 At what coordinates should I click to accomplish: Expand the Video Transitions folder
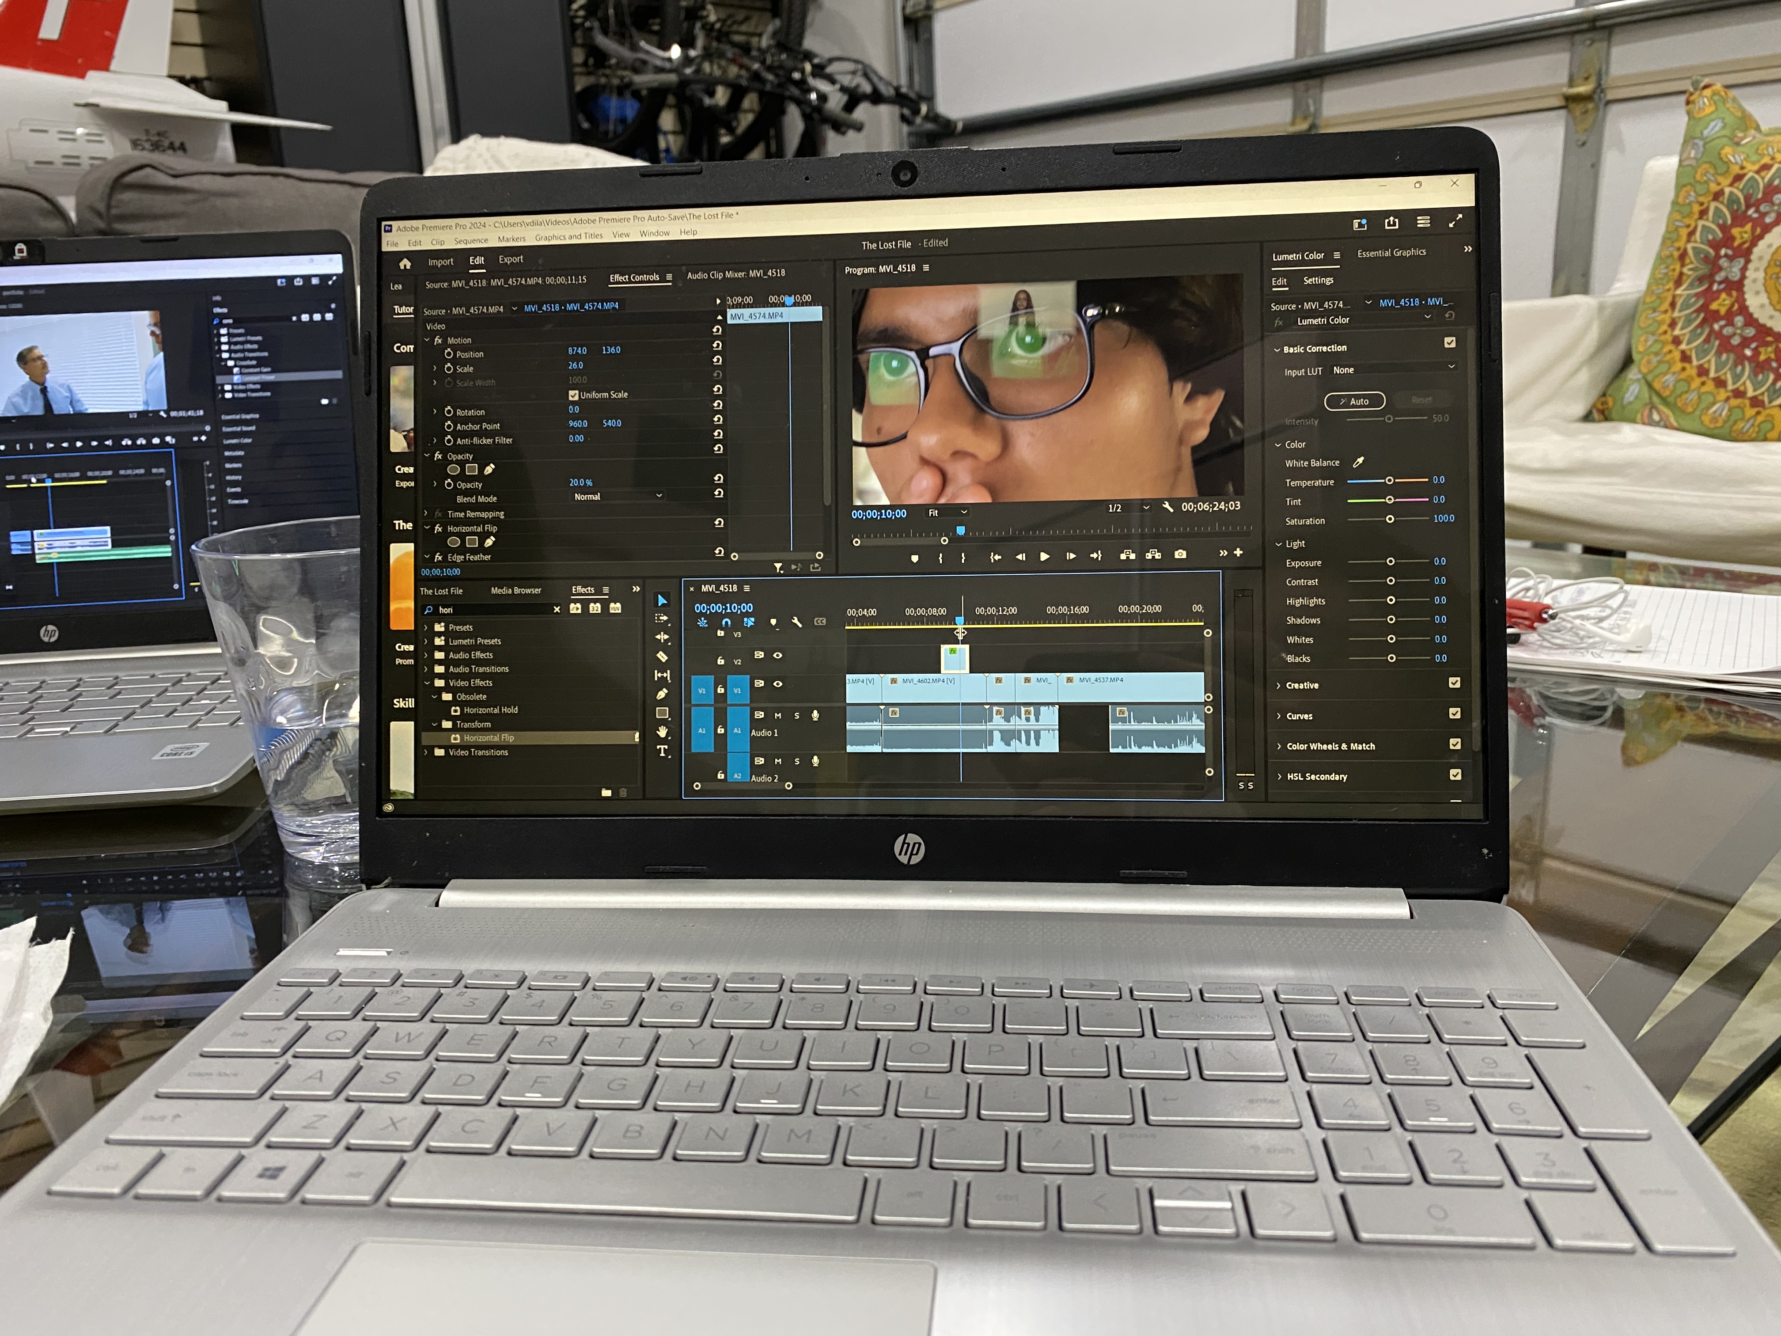(x=426, y=753)
